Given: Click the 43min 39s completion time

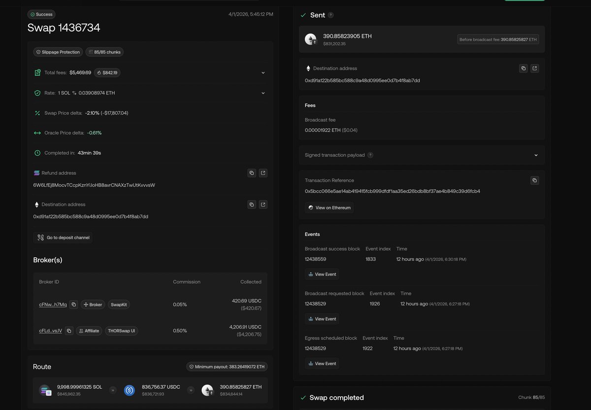Looking at the screenshot, I should [x=89, y=153].
